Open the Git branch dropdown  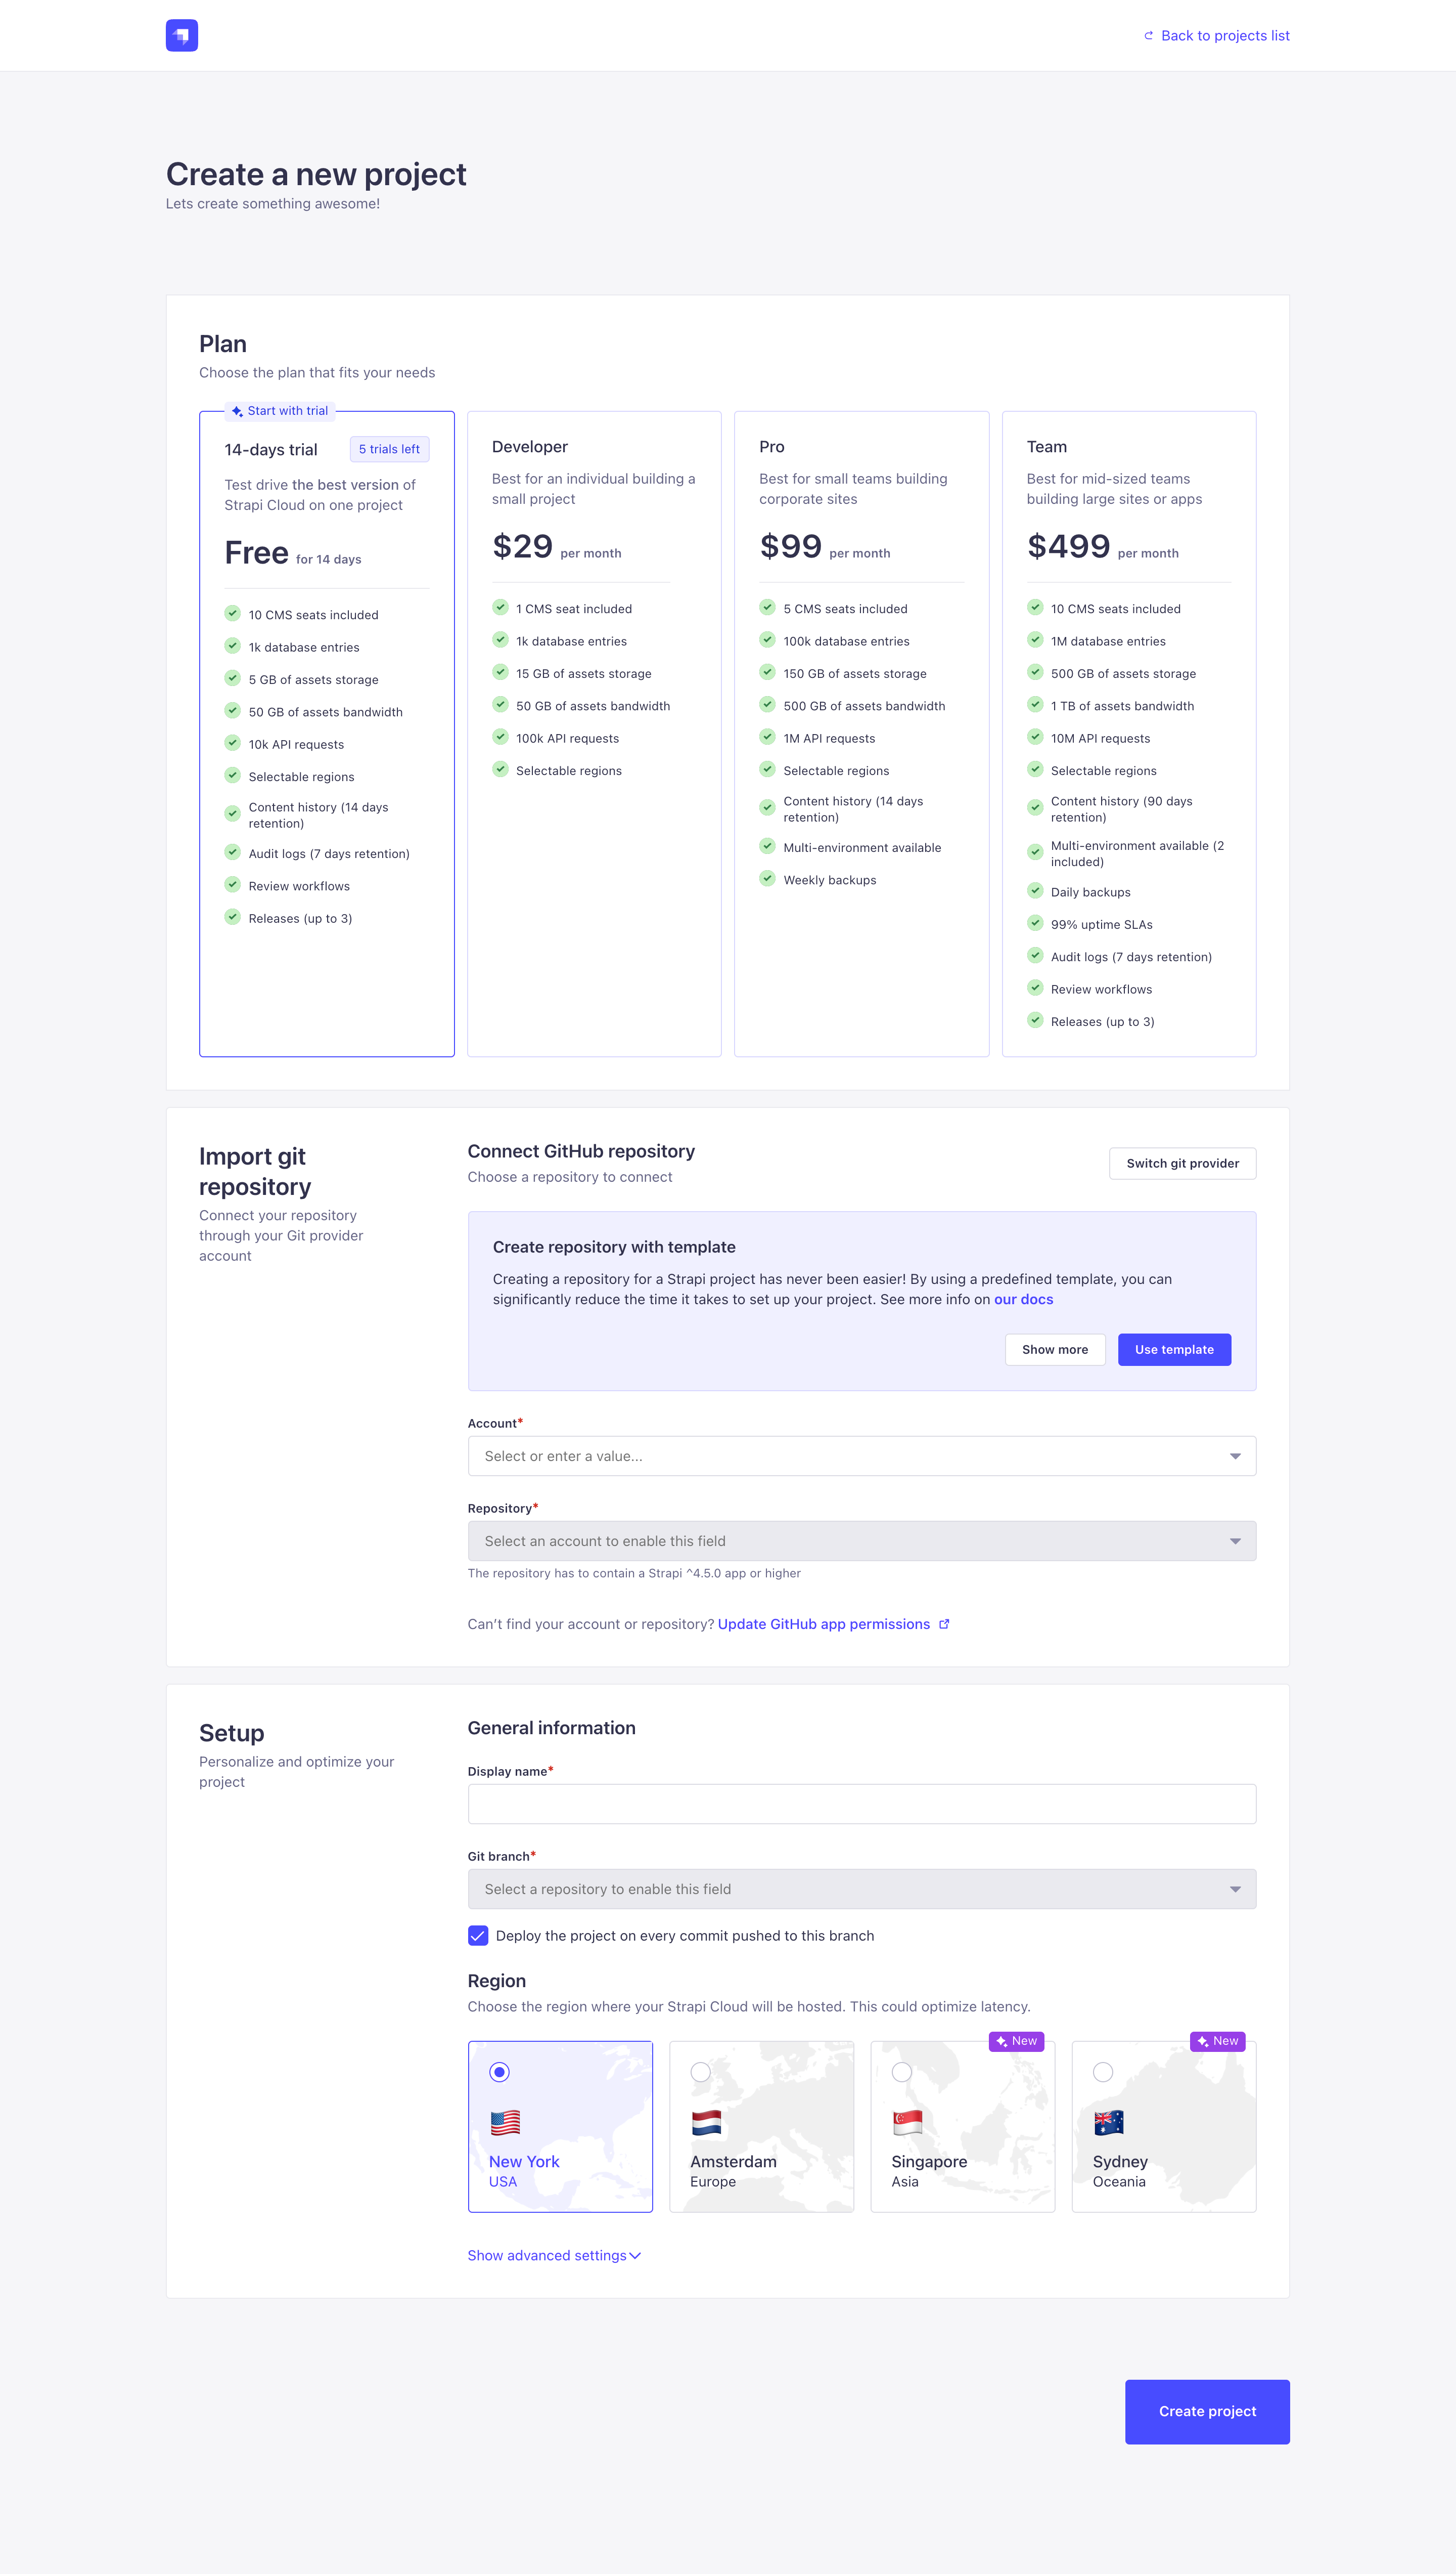[x=861, y=1889]
